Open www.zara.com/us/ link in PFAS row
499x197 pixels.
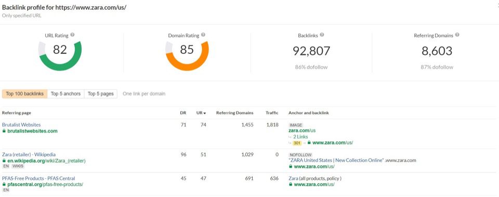coord(314,185)
